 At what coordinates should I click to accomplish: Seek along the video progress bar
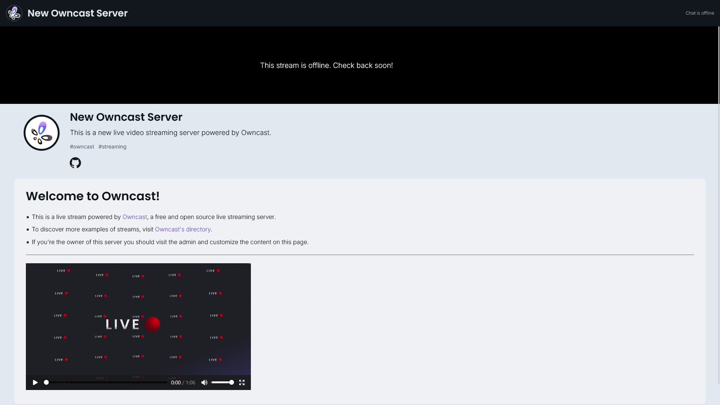pos(105,382)
